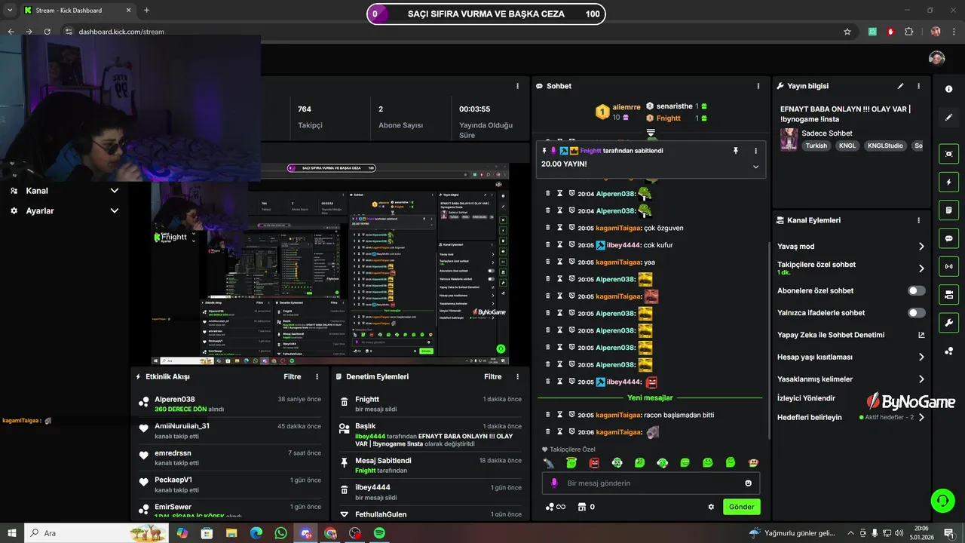965x543 pixels.
Task: Click profile avatar in dashboard top right
Action: [936, 58]
